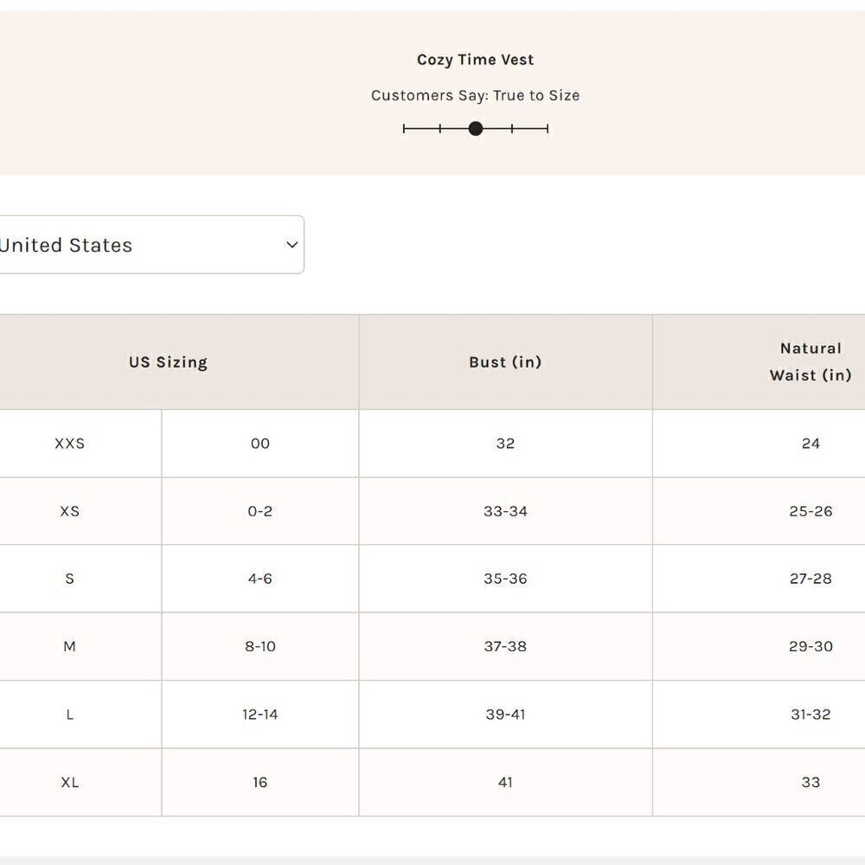865x865 pixels.
Task: Click the 8-10 US size cell
Action: click(x=260, y=646)
